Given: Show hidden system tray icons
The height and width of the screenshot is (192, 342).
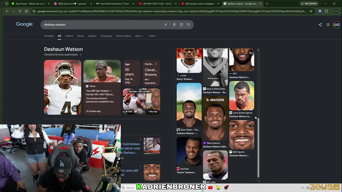Looking at the screenshot, I should [x=302, y=188].
